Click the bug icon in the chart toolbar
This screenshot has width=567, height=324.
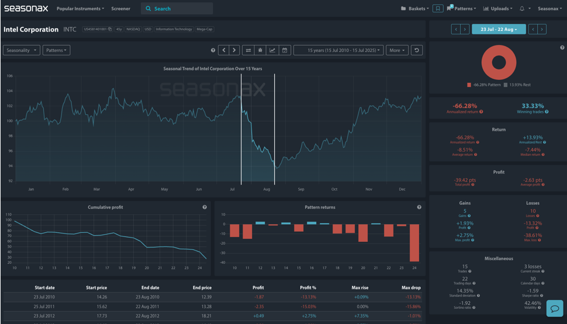(260, 50)
